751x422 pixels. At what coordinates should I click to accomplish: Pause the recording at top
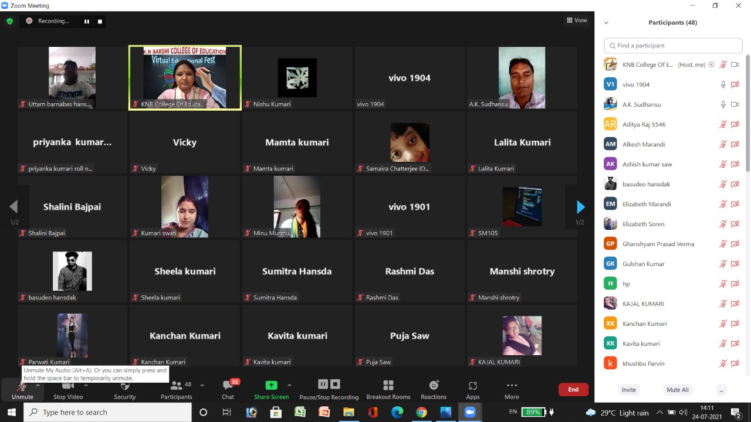click(87, 22)
